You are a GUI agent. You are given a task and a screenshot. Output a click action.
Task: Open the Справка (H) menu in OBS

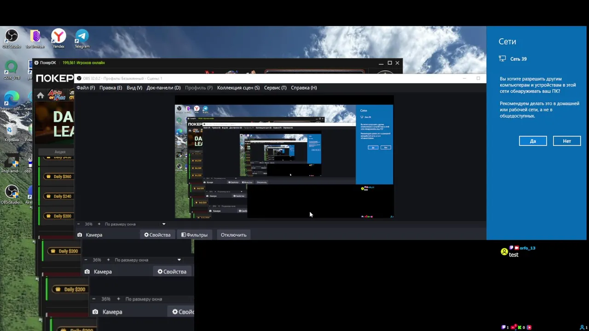[x=304, y=88]
